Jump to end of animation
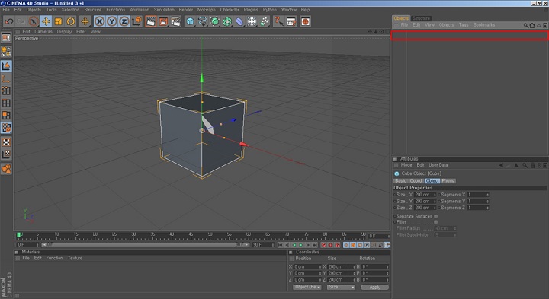Viewport: 549px width, 299px height. (315, 245)
